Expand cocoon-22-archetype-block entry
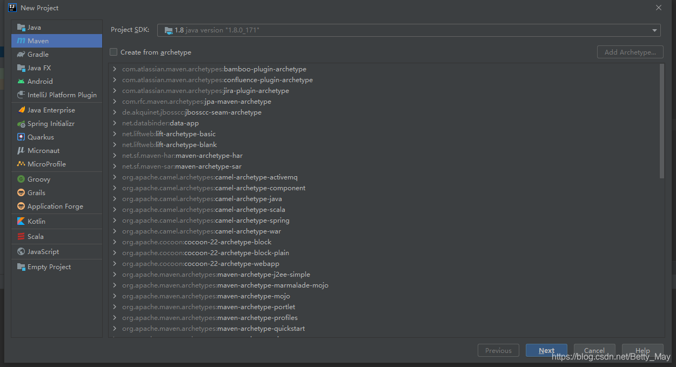676x367 pixels. [x=115, y=242]
